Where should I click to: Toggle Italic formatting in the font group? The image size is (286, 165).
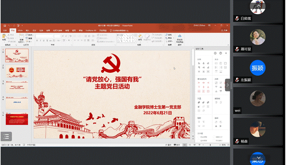pyautogui.click(x=41, y=41)
